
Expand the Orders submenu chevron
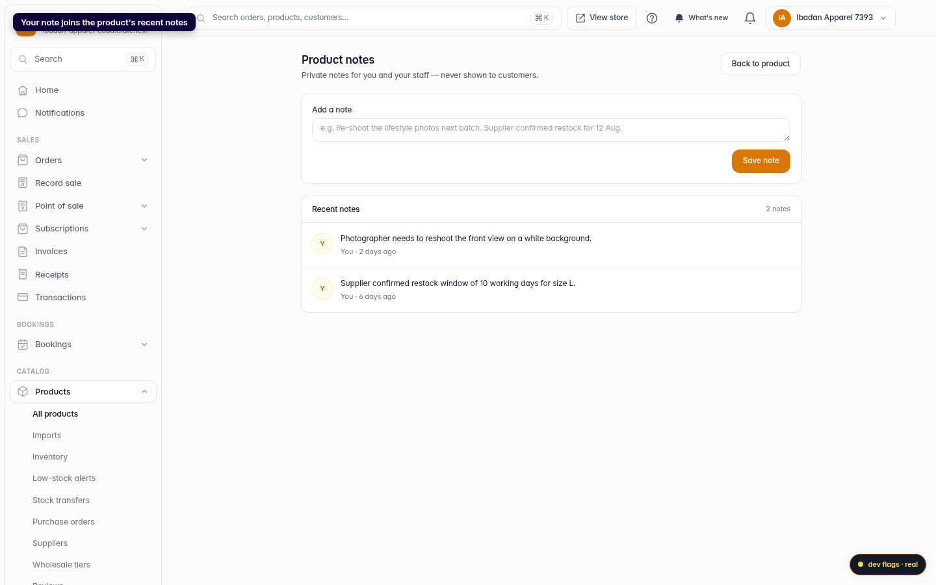[144, 160]
